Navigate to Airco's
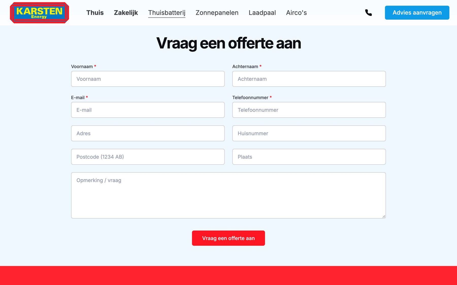This screenshot has width=457, height=285. coord(297,13)
